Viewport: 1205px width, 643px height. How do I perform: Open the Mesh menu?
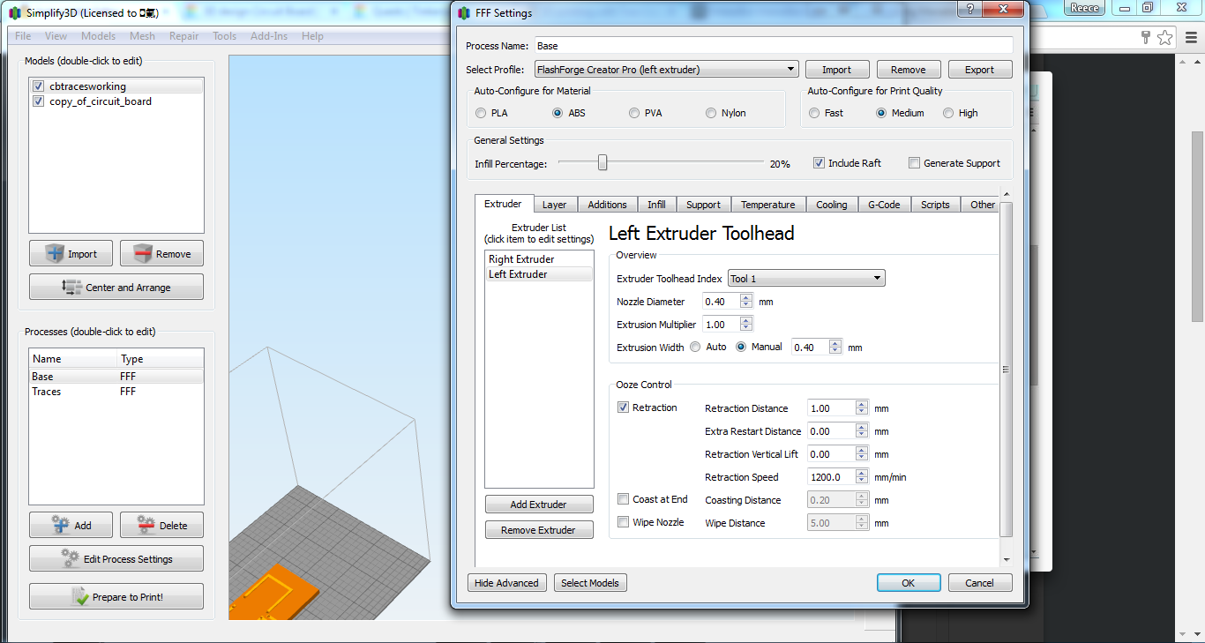(x=142, y=36)
